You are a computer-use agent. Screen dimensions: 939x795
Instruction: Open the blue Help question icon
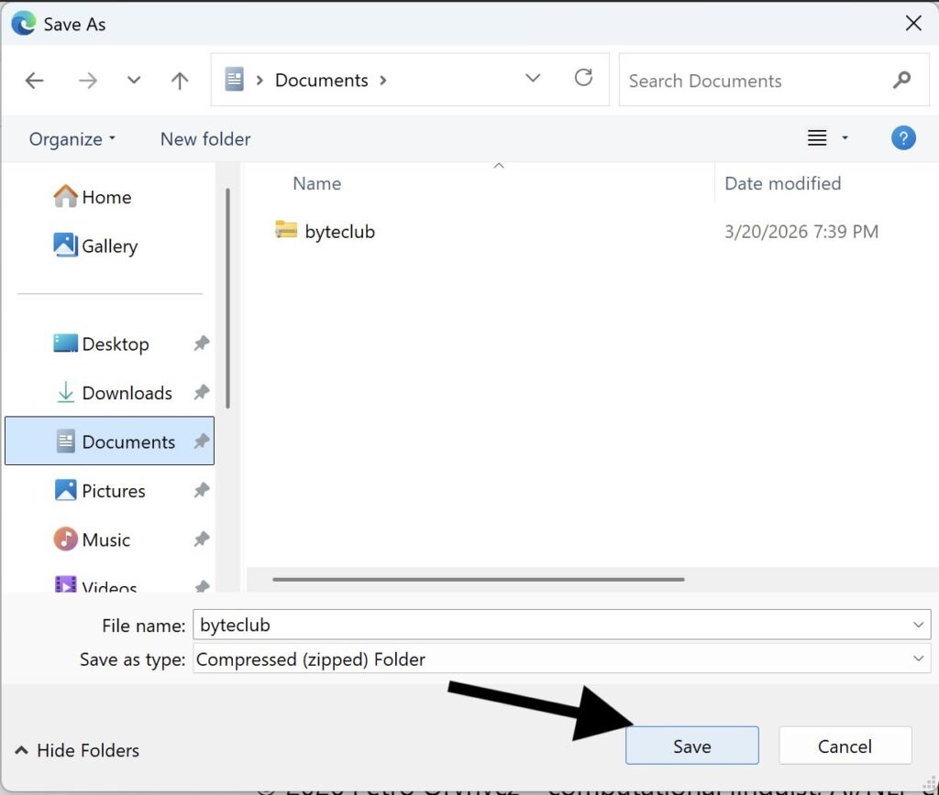point(902,138)
